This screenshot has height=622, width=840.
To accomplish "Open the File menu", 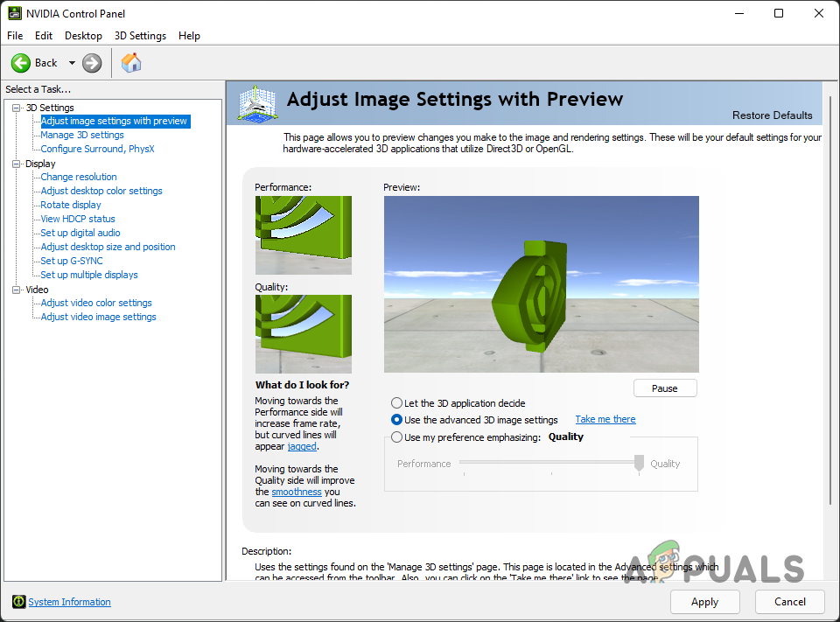I will (x=15, y=36).
